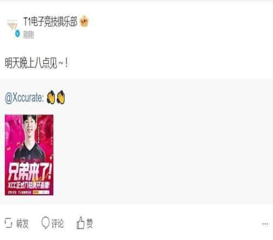Click the gold crown membership badge
This screenshot has height=240, width=273.
pyautogui.click(x=84, y=21)
